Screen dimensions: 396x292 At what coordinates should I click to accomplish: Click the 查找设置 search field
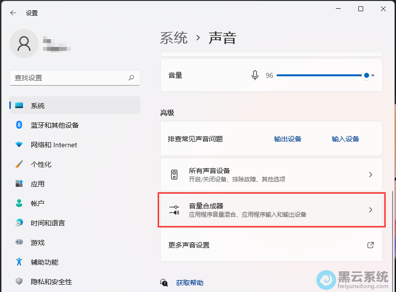click(69, 78)
